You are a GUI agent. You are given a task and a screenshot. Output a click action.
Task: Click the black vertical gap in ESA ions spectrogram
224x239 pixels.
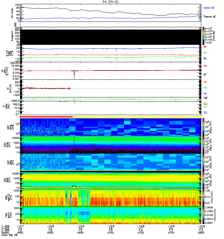[x=74, y=145]
